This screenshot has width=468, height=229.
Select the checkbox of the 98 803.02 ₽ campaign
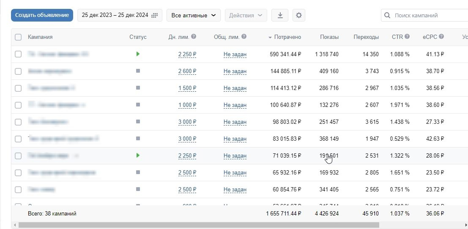click(18, 122)
